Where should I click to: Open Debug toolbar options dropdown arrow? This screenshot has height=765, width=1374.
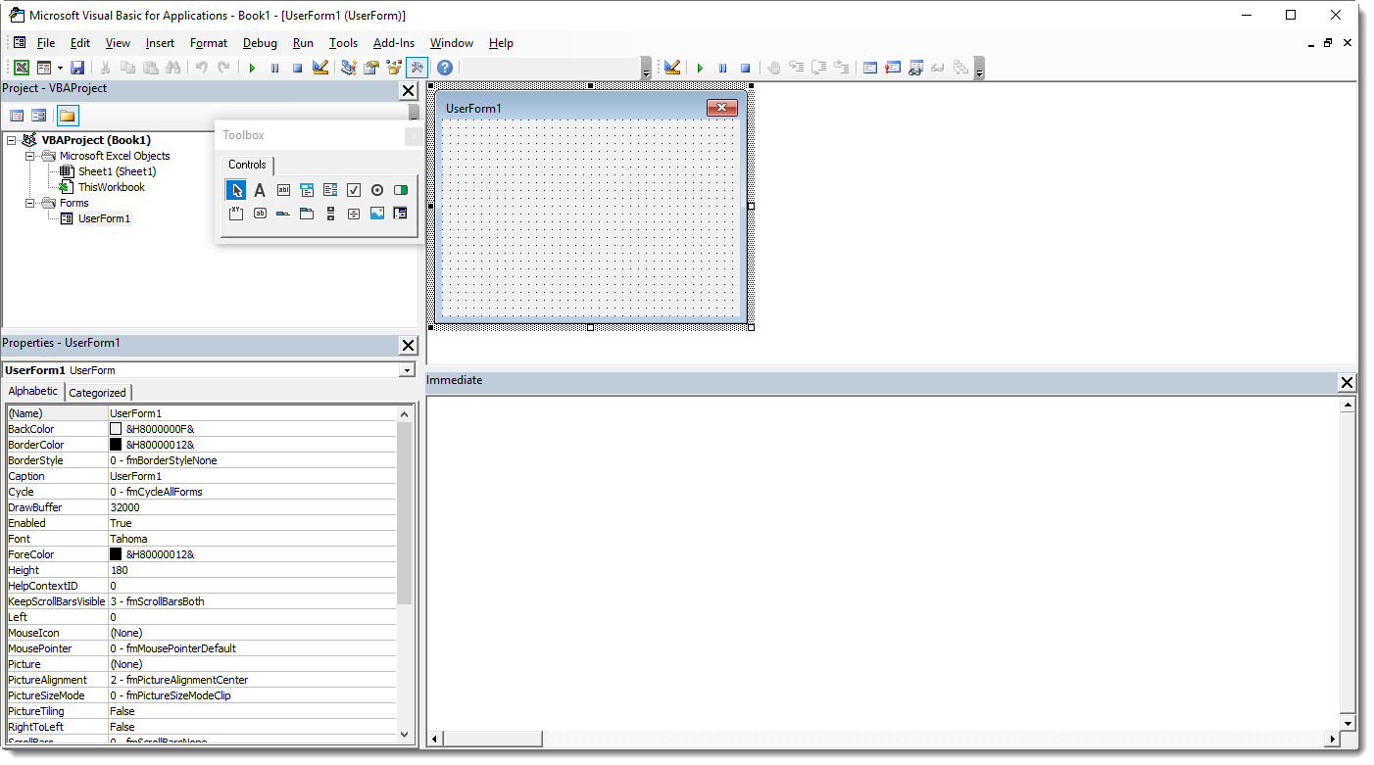pyautogui.click(x=979, y=69)
